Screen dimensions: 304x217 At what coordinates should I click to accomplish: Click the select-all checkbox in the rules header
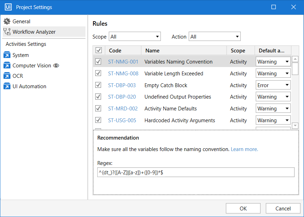coord(99,50)
